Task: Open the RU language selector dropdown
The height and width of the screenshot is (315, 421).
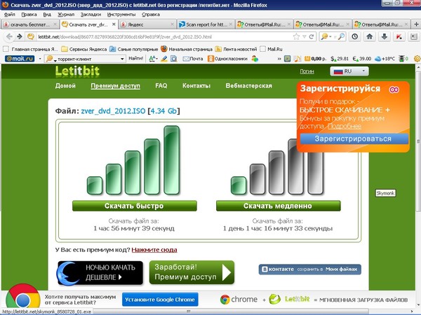Action: 349,71
